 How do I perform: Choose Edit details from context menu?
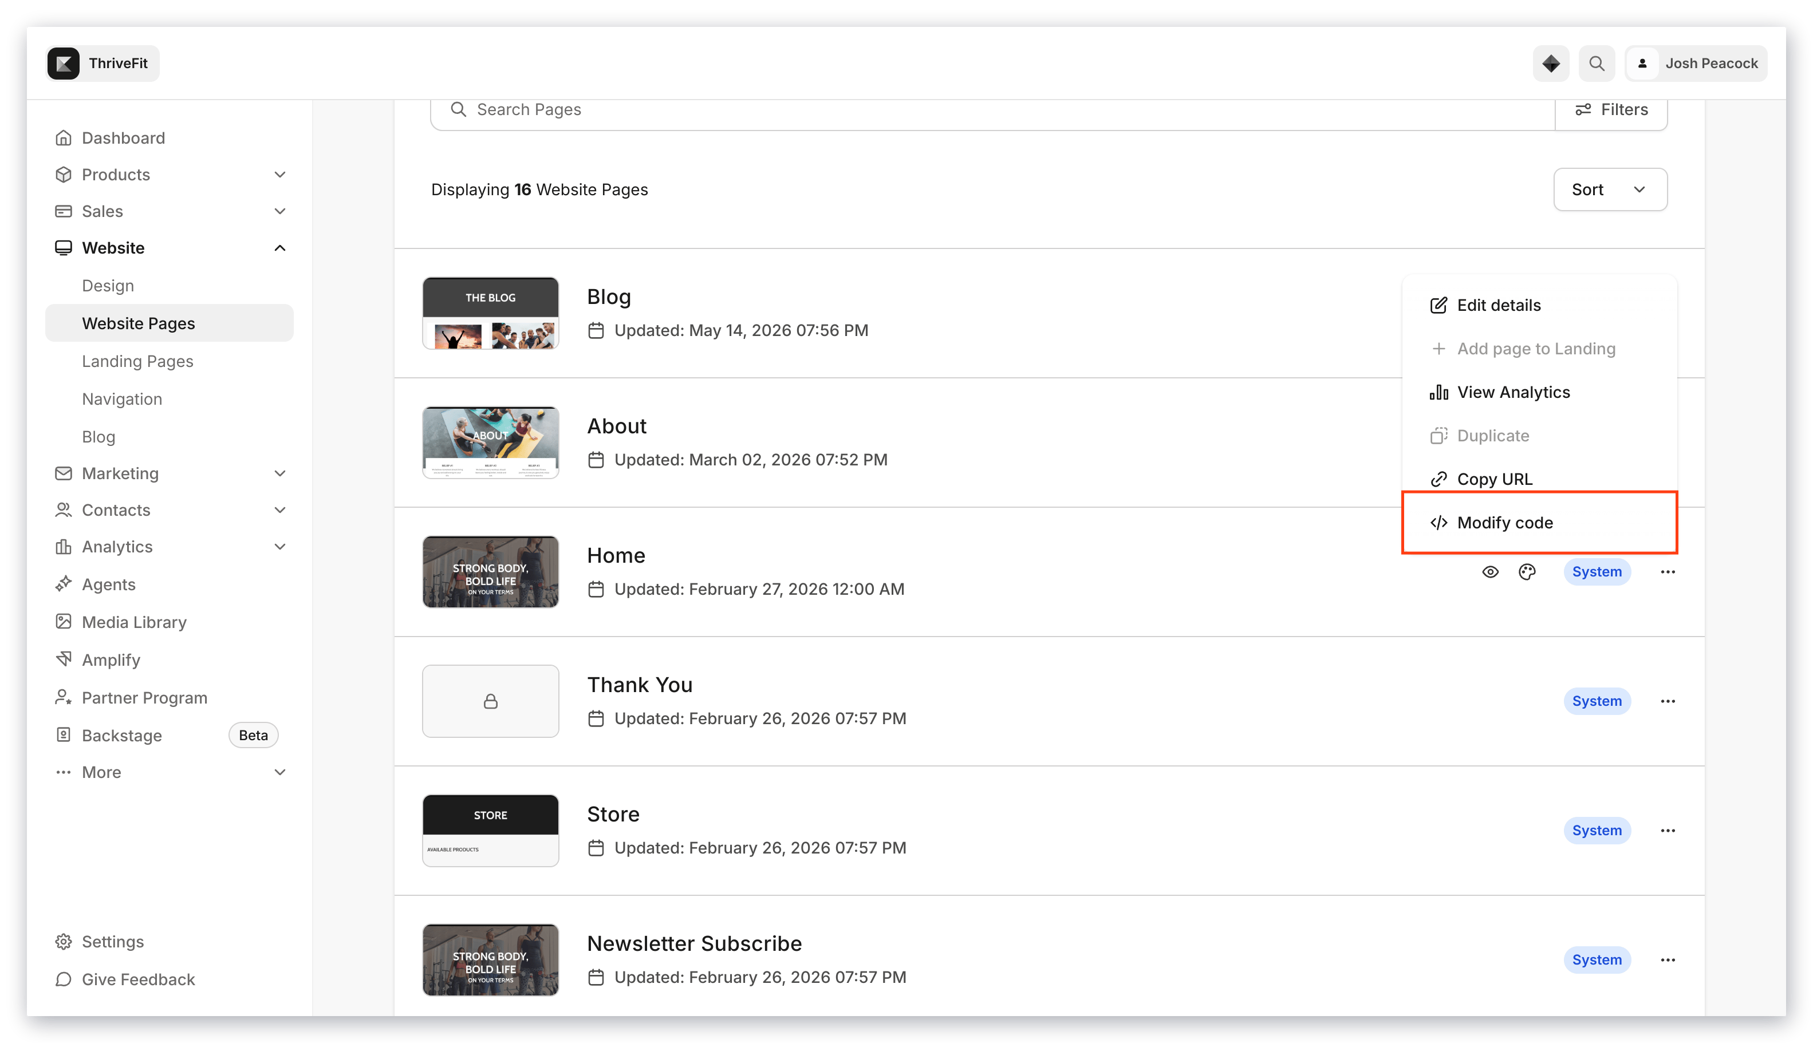1539,305
